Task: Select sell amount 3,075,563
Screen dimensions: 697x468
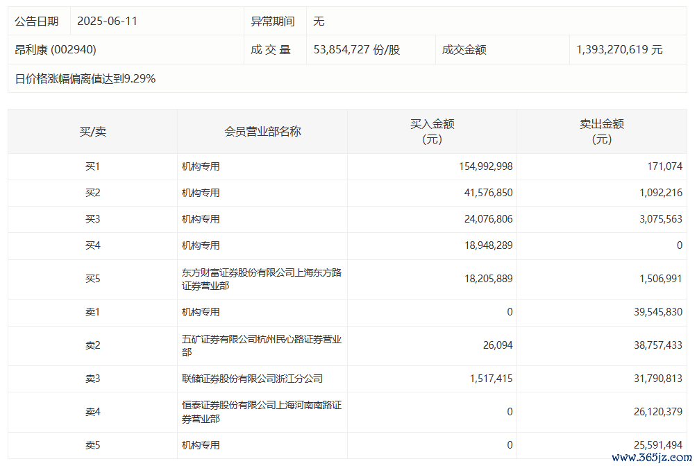Action: pos(660,219)
